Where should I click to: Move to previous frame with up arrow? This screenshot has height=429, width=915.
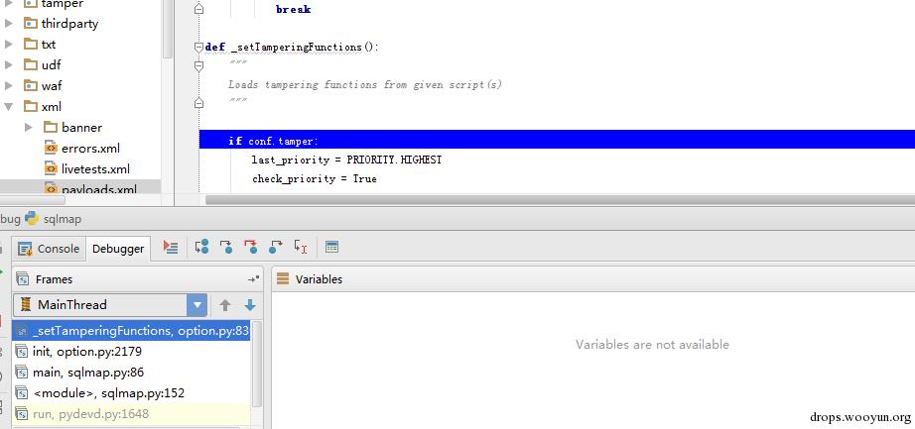225,305
